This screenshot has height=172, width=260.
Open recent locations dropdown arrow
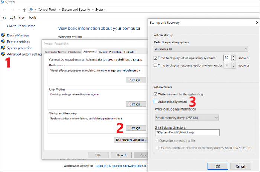(x=19, y=10)
